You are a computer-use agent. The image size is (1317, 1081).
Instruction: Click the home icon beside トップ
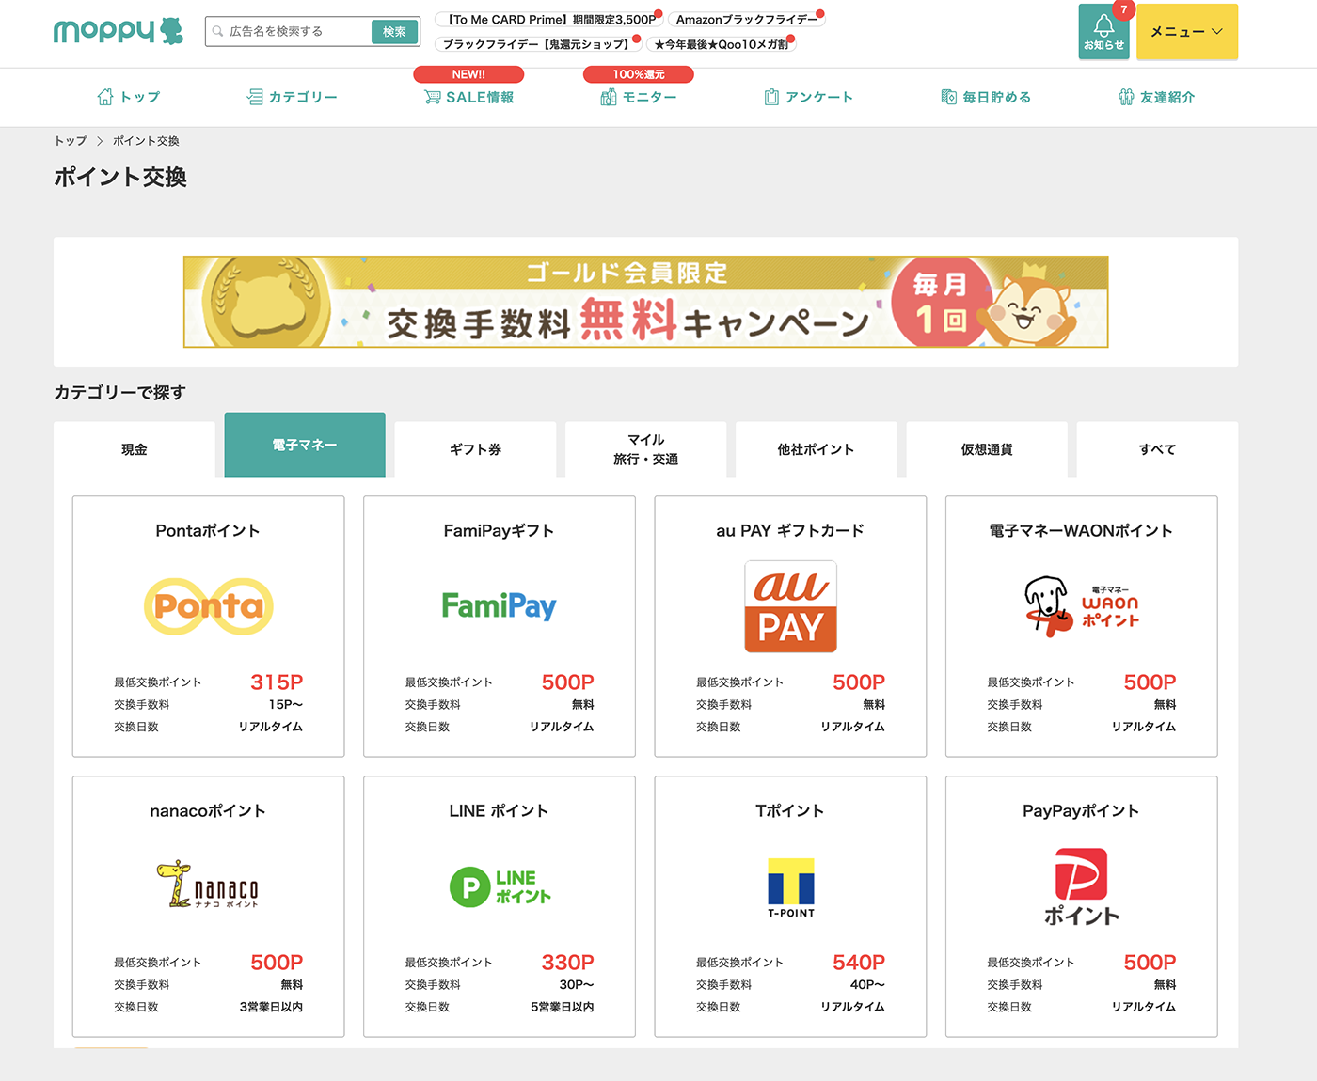pos(105,97)
